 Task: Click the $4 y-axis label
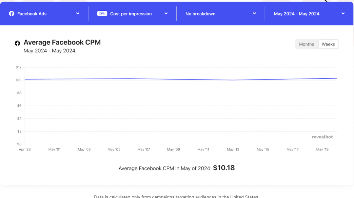pyautogui.click(x=19, y=118)
